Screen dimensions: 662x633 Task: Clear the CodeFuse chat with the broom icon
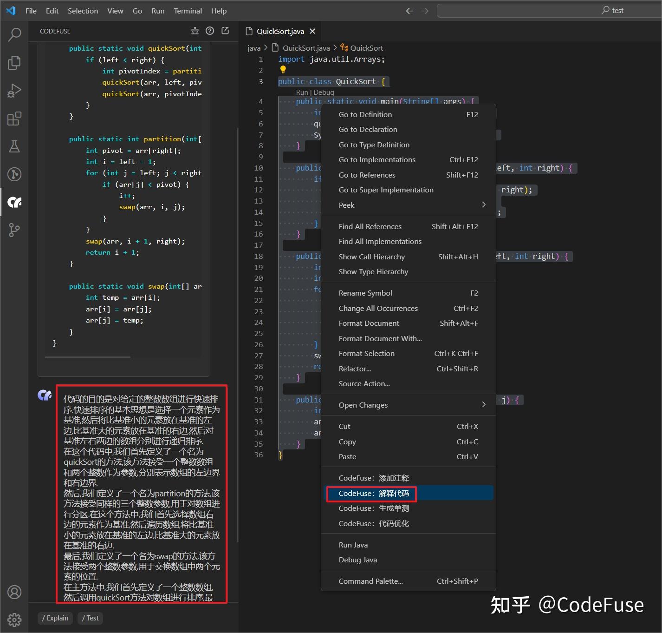click(x=195, y=31)
